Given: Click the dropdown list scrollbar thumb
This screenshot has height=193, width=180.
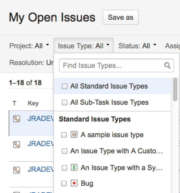Looking at the screenshot, I should click(x=175, y=89).
